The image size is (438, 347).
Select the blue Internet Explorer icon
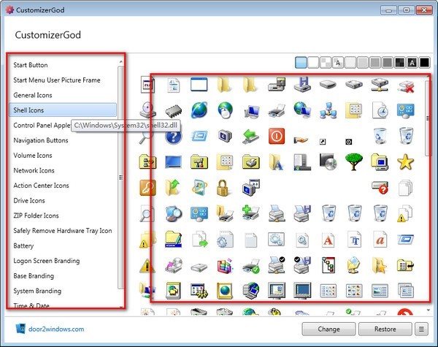tap(199, 110)
